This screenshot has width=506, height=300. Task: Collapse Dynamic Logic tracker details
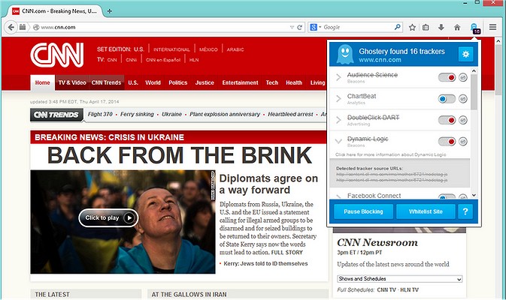(x=338, y=141)
